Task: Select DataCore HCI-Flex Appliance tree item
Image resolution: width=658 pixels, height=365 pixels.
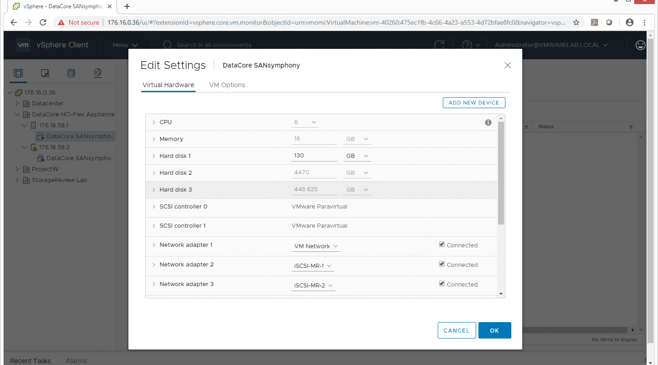Action: click(x=73, y=115)
